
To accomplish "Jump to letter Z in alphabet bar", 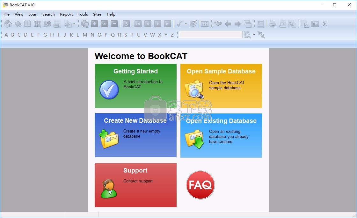I will coord(172,35).
